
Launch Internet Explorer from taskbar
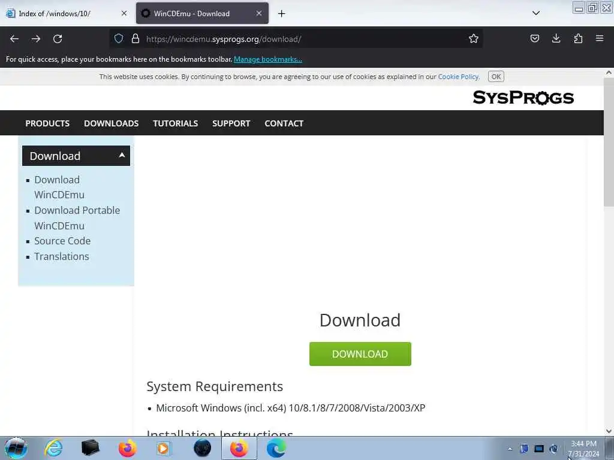click(53, 448)
